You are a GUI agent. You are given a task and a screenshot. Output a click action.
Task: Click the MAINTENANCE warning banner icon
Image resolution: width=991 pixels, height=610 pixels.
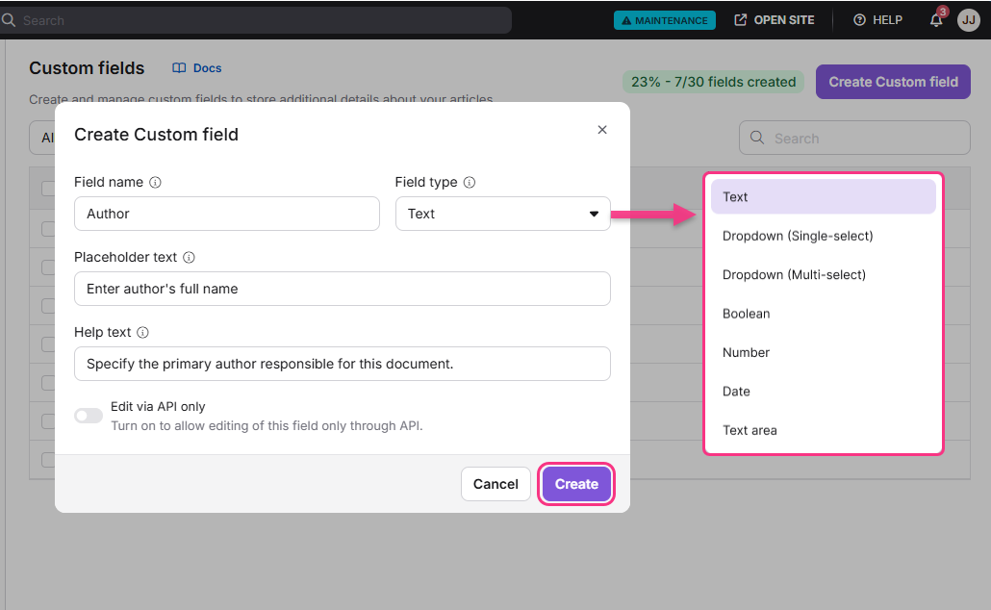[629, 19]
